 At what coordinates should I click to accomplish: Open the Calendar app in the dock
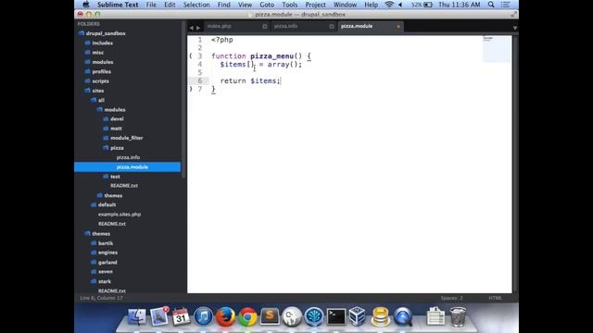[182, 316]
